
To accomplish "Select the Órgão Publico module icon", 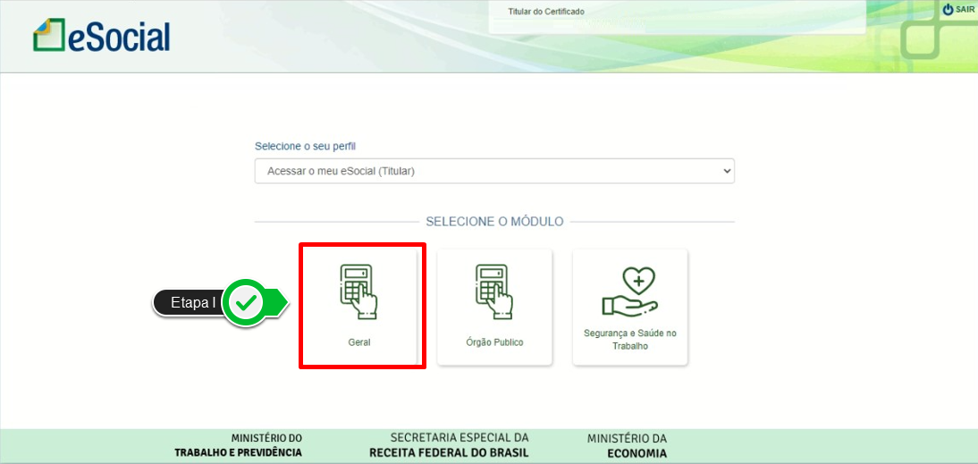I will (x=494, y=291).
